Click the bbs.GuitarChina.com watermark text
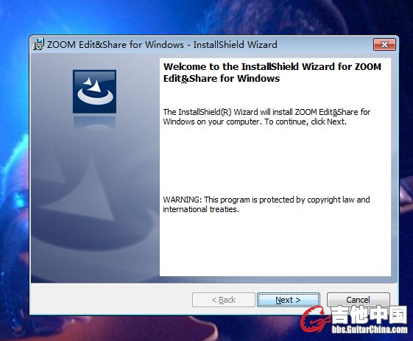Image resolution: width=413 pixels, height=341 pixels. [370, 329]
